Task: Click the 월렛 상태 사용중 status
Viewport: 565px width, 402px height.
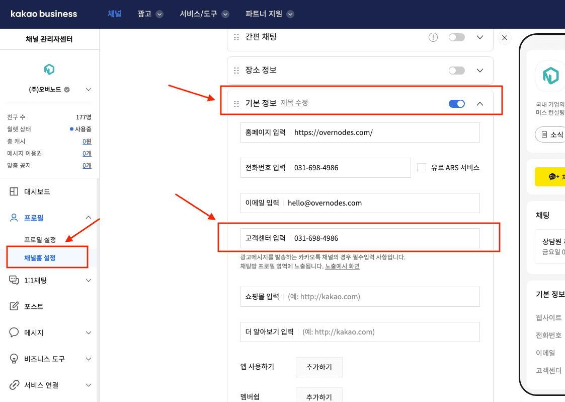Action: (x=80, y=129)
